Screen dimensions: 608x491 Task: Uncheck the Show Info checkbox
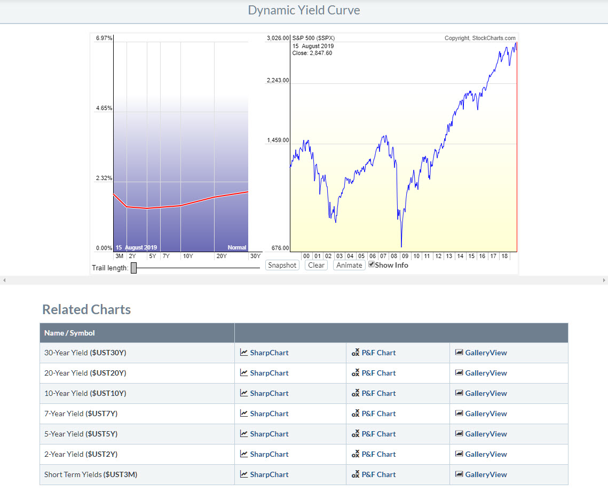(372, 264)
